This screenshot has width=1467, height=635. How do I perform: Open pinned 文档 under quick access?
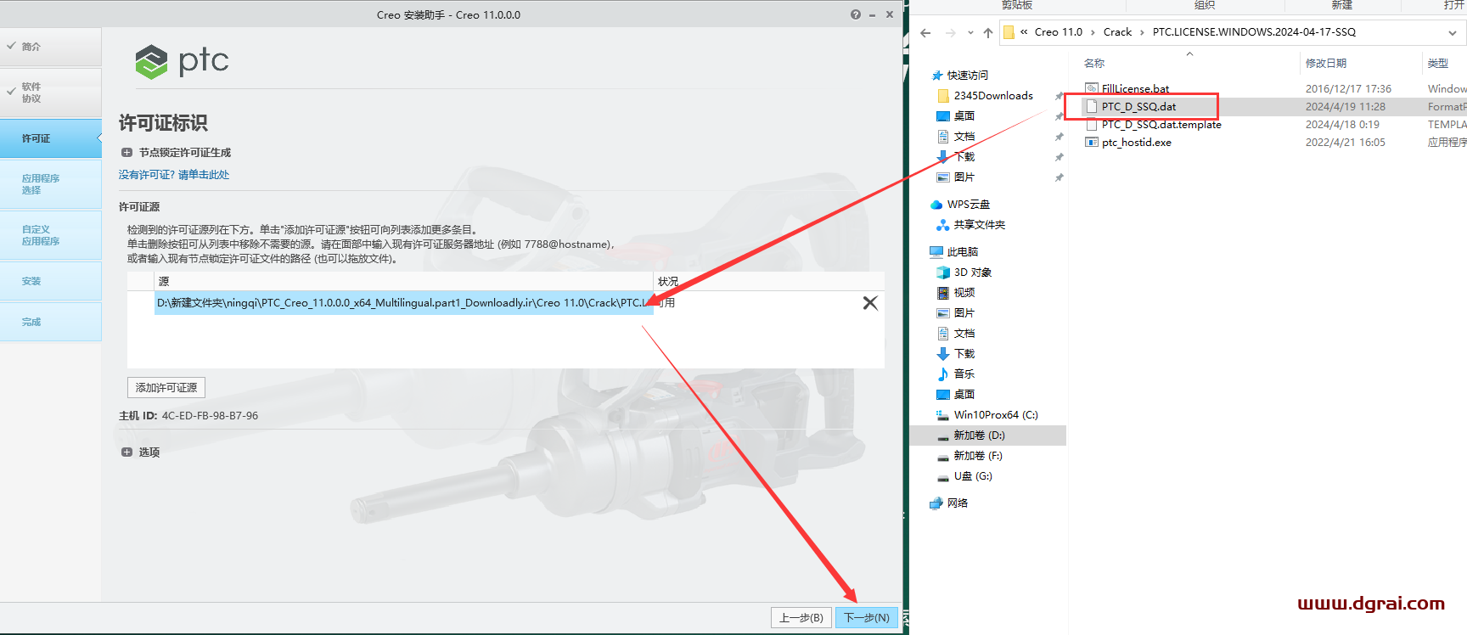point(964,137)
